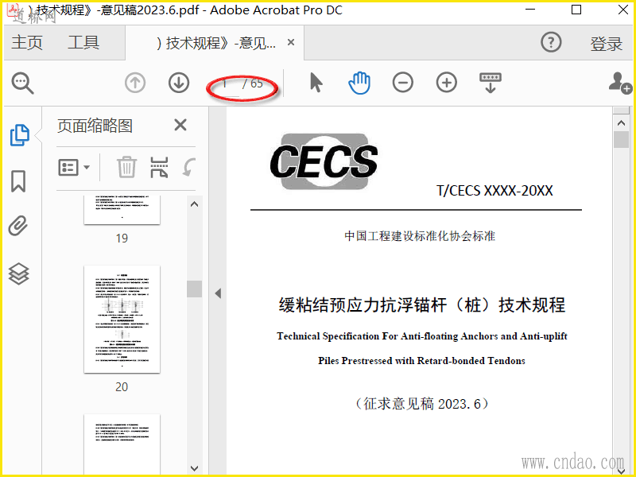Click the thumbnail panel scrollbar handle
The image size is (636, 477).
(194, 289)
